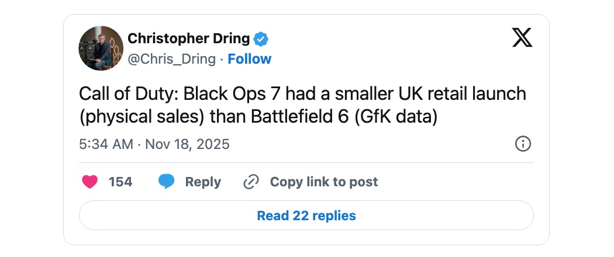Click the Reply label
The image size is (614, 257).
(203, 182)
